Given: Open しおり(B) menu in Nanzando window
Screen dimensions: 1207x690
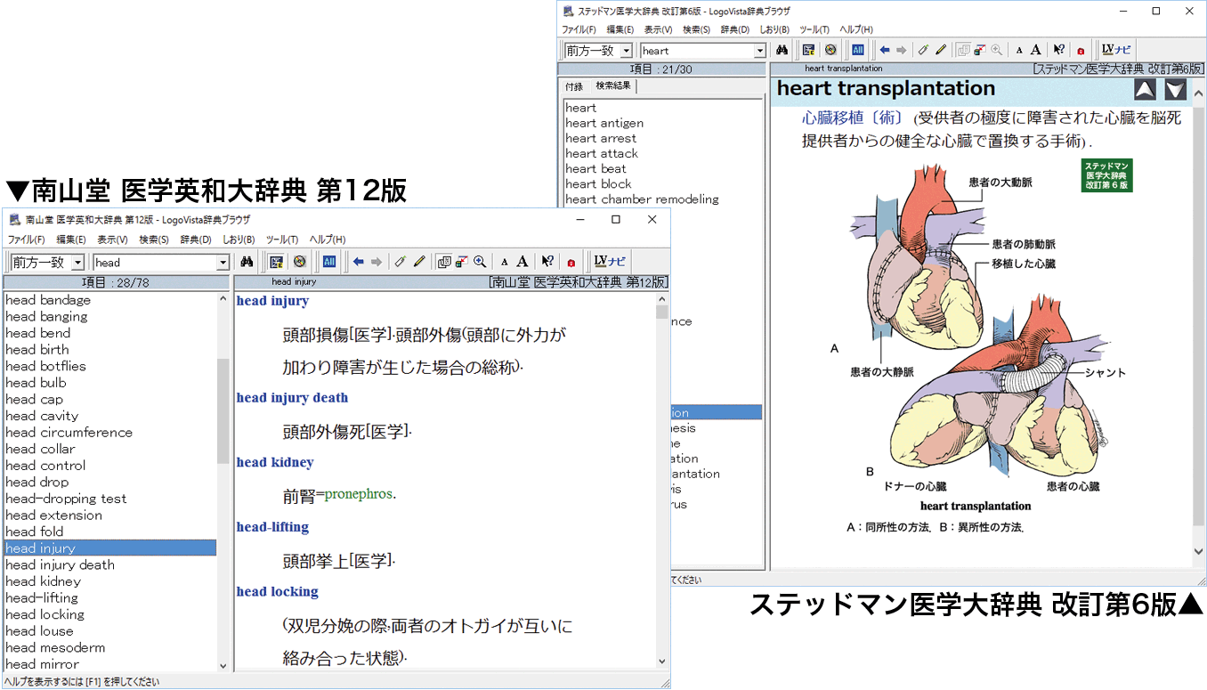Looking at the screenshot, I should pos(239,239).
